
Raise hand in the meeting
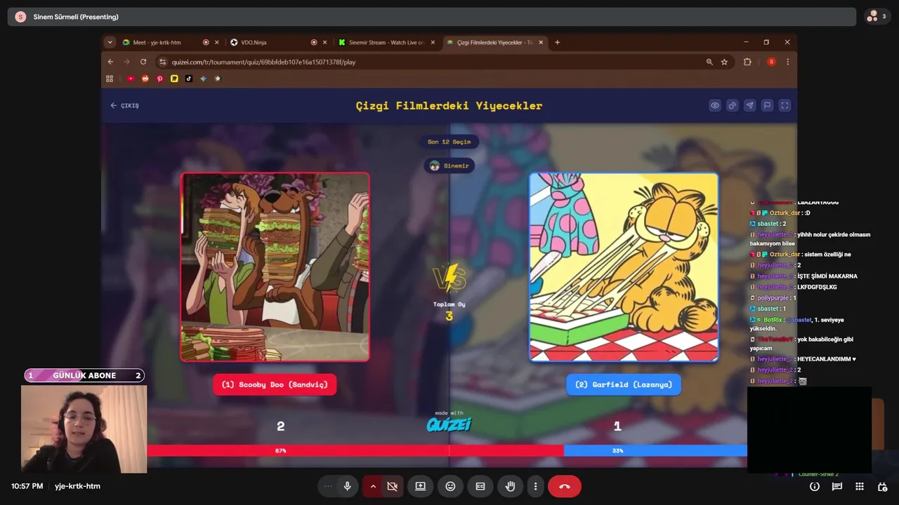pyautogui.click(x=511, y=486)
